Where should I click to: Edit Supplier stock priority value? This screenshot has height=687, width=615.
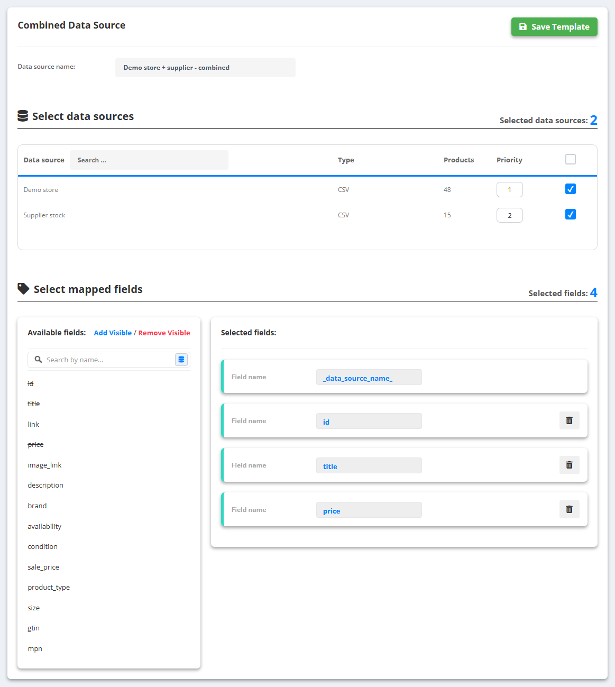coord(510,215)
